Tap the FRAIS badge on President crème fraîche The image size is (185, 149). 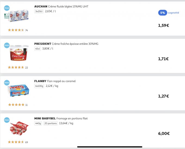pyautogui.click(x=7, y=45)
